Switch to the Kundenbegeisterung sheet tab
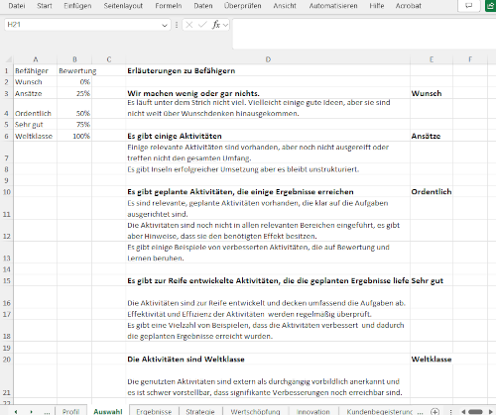 point(380,412)
